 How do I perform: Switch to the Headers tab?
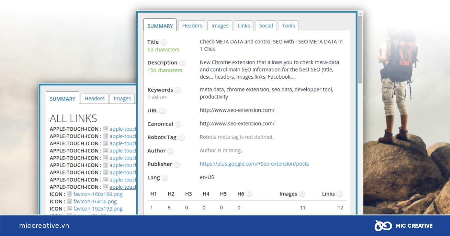(192, 25)
